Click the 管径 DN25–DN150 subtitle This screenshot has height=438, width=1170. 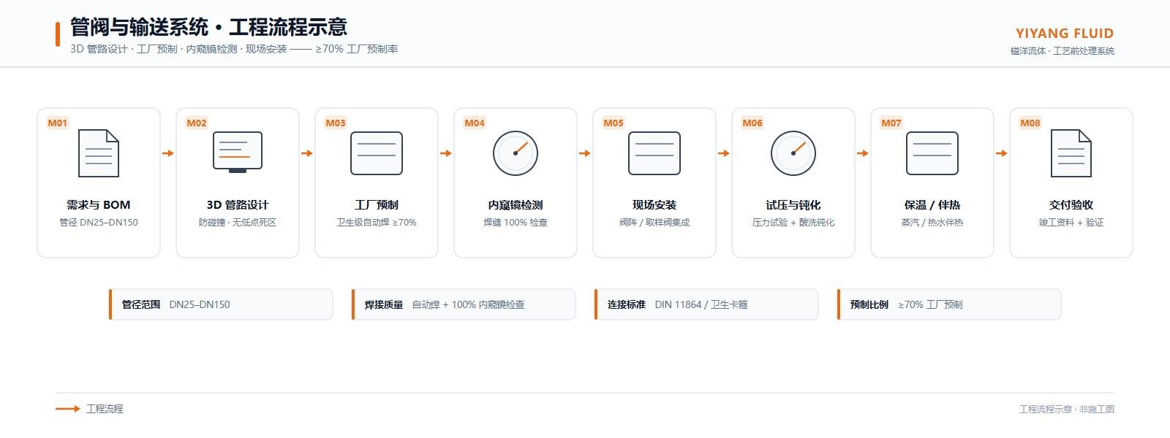click(x=99, y=223)
